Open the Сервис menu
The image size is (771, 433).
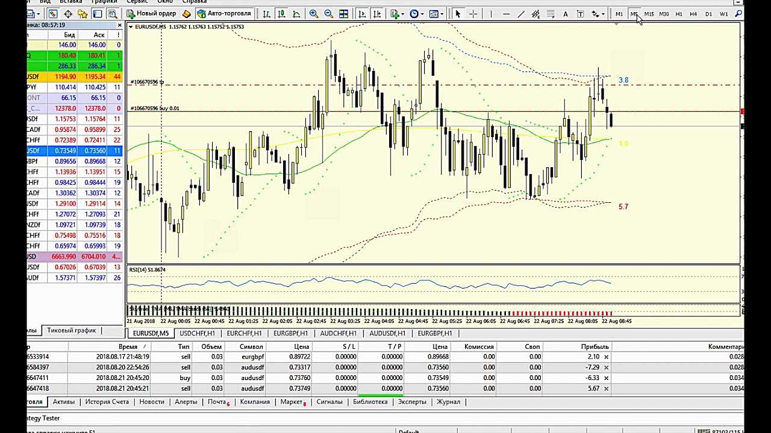tap(137, 2)
